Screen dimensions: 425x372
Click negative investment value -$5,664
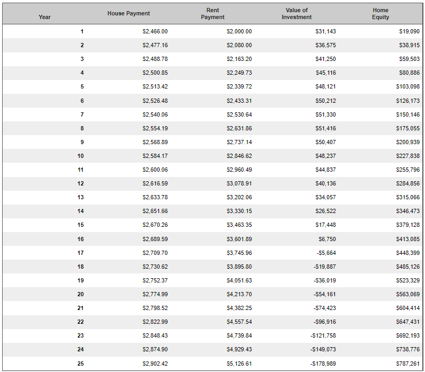326,253
